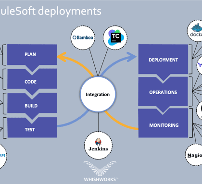The width and height of the screenshot is (202, 184).
Task: Click the TeamCity TC logo circle
Action: click(115, 37)
